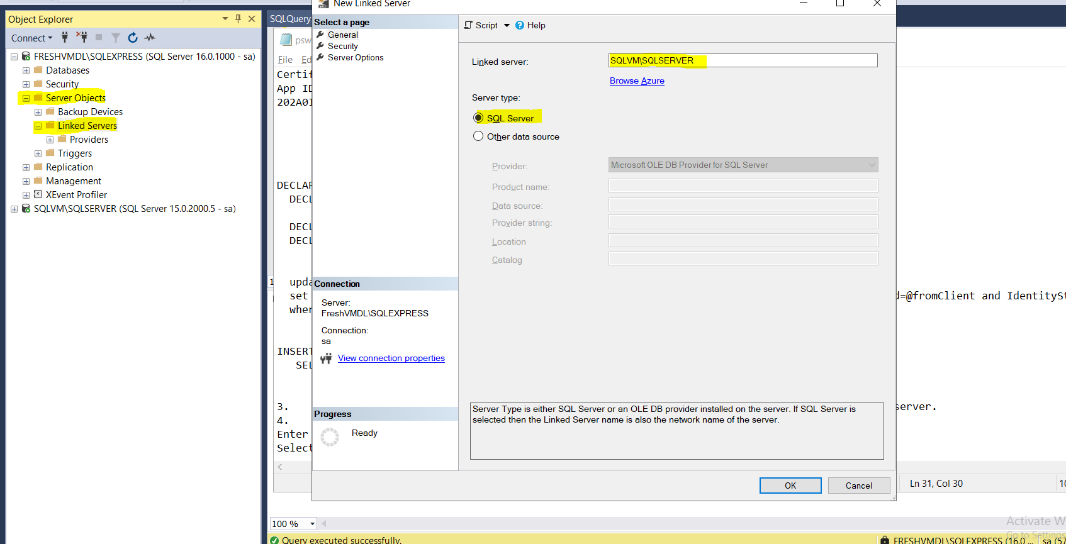Click the connect plug icon in Object Explorer toolbar

65,37
